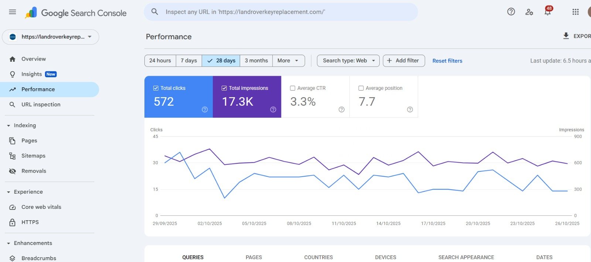Image resolution: width=591 pixels, height=262 pixels.
Task: Open Search type: Web dropdown
Action: [x=348, y=61]
